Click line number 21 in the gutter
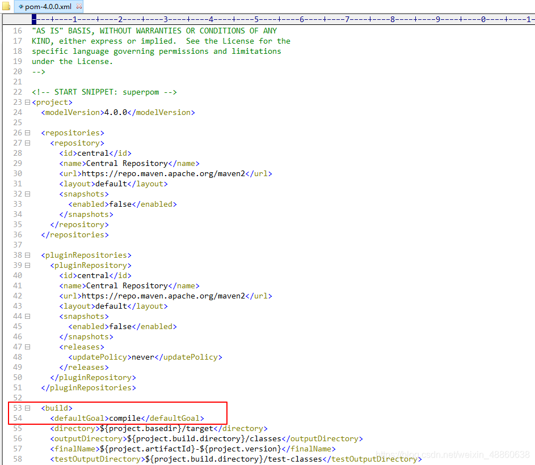 [x=18, y=82]
